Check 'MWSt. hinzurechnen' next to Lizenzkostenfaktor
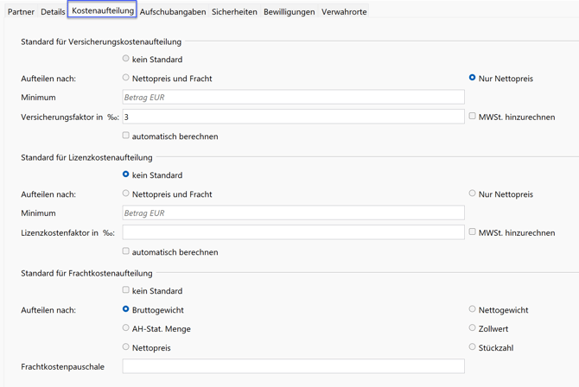Screen dimensions: 579x387 tap(473, 232)
